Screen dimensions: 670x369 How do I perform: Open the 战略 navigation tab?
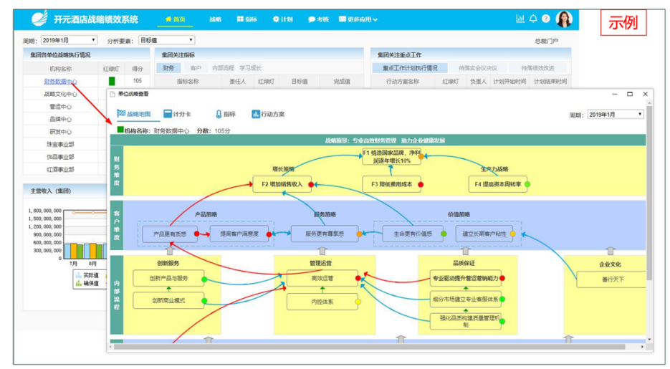coord(215,19)
